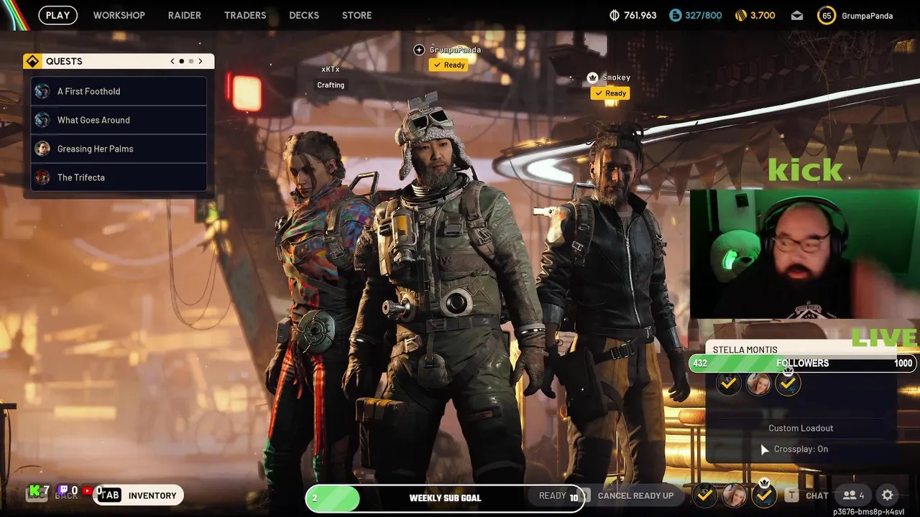This screenshot has height=517, width=920.
Task: Click the A First Foothold quest giver icon
Action: (42, 91)
